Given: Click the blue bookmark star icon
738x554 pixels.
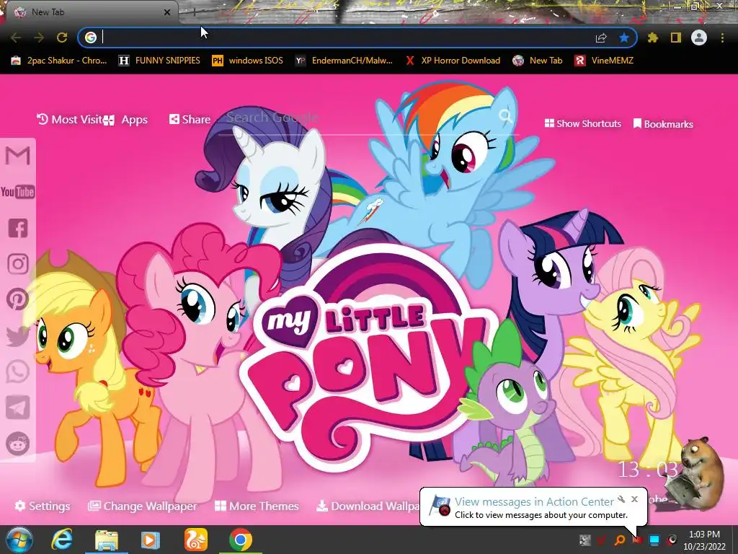Looking at the screenshot, I should [x=624, y=38].
